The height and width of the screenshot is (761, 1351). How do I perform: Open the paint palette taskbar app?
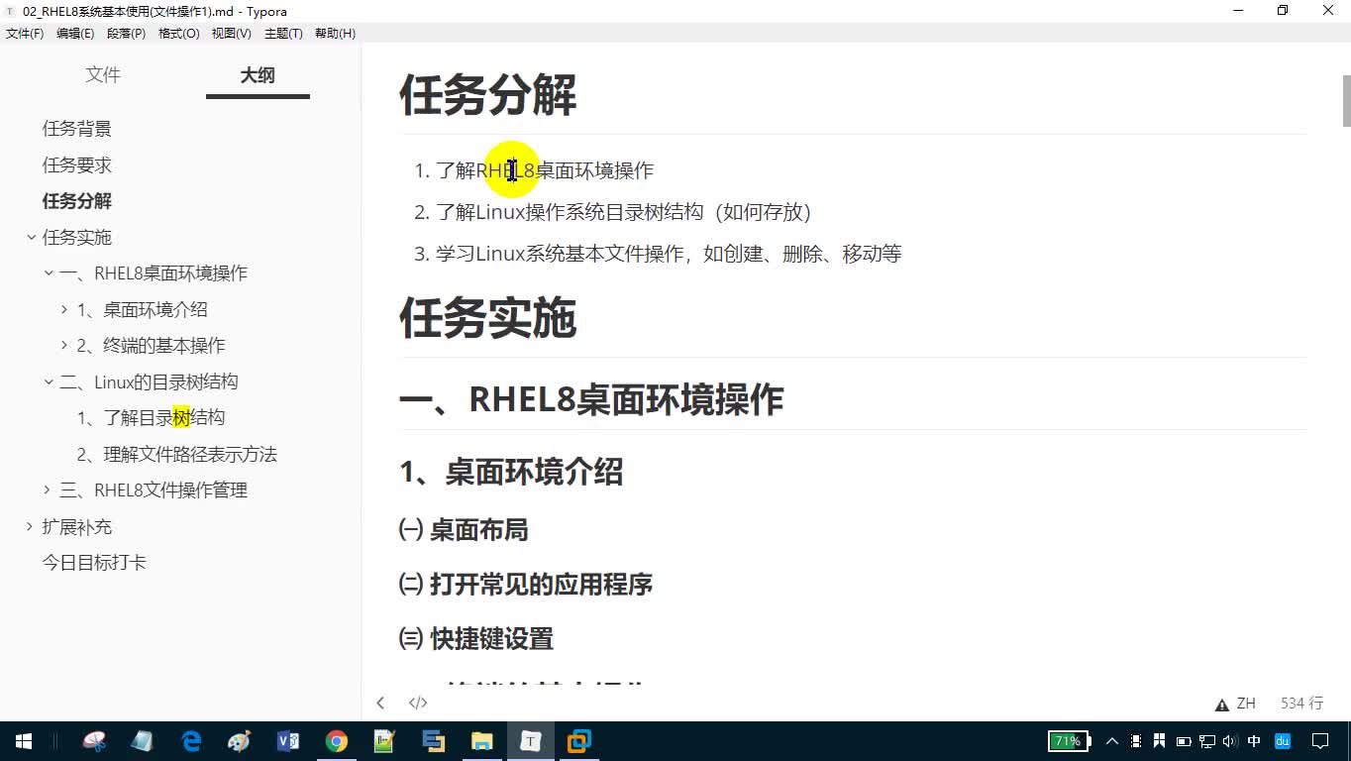click(240, 741)
